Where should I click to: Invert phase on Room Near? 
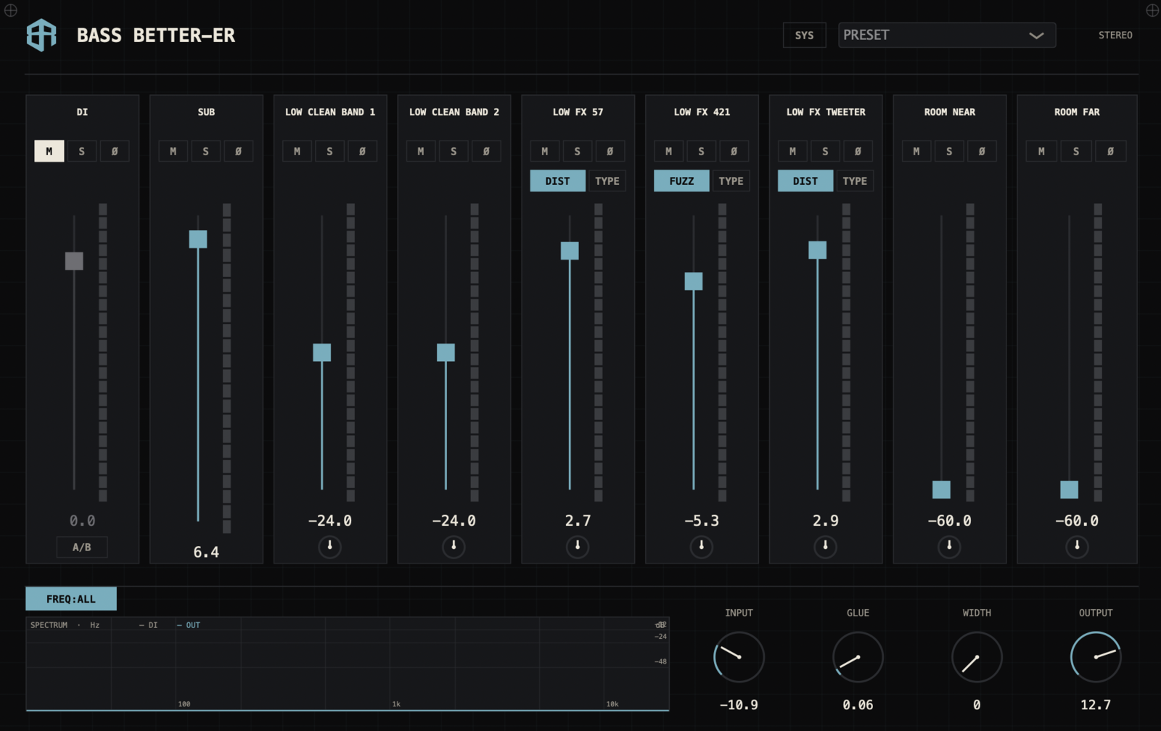point(982,151)
